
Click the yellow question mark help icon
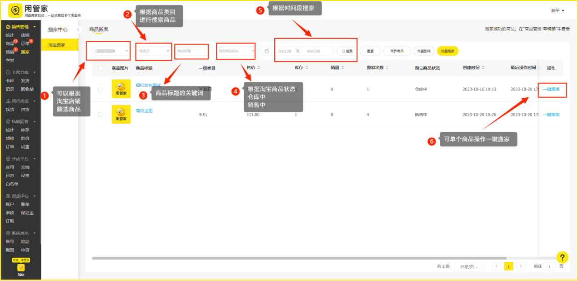click(x=562, y=257)
